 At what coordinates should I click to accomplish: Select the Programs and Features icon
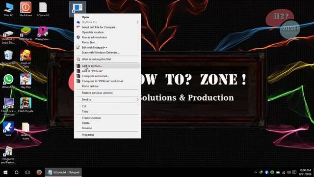(x=8, y=155)
